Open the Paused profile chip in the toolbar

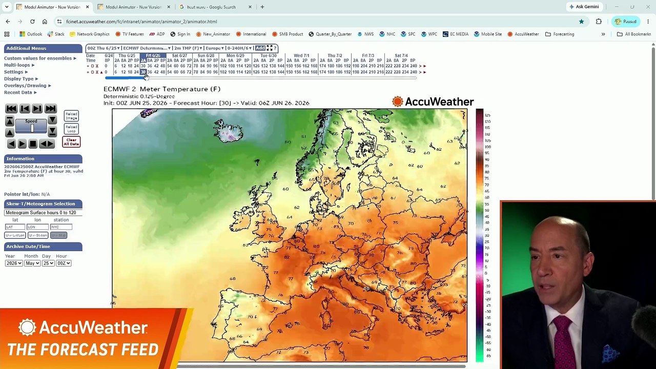626,22
